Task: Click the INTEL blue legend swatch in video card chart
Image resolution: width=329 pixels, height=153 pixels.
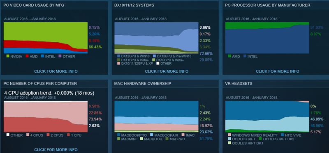Action: click(42, 56)
